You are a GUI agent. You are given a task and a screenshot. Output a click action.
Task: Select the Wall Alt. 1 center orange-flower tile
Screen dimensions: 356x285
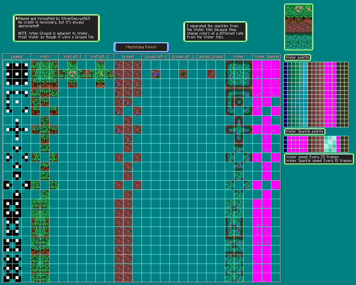(x=72, y=74)
